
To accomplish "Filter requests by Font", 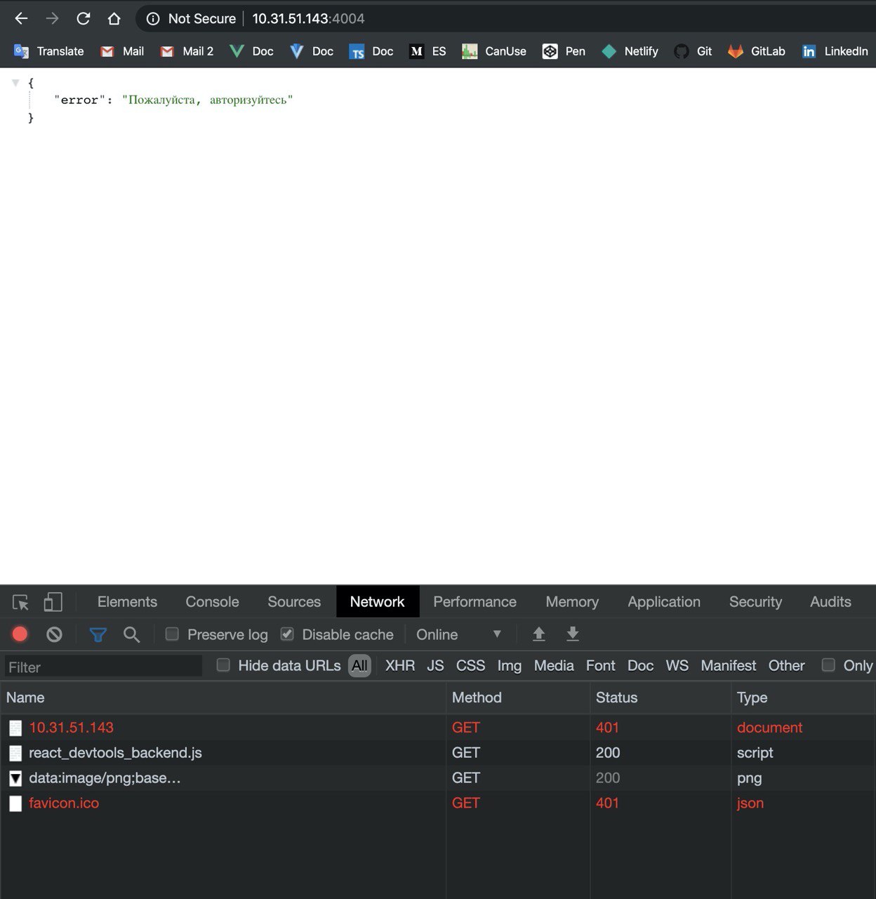I will [x=601, y=666].
